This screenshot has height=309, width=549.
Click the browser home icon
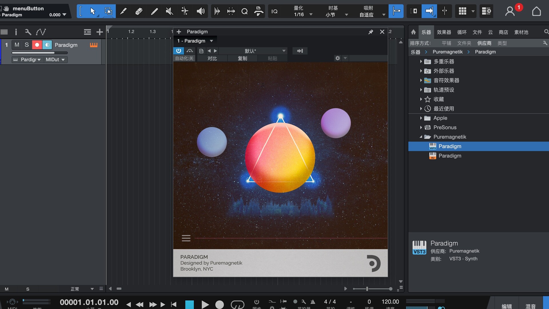coord(413,32)
